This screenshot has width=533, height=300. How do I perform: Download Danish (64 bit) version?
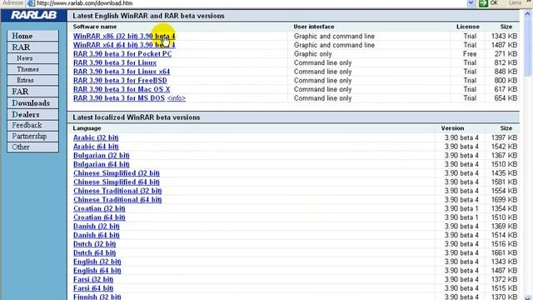coord(97,235)
